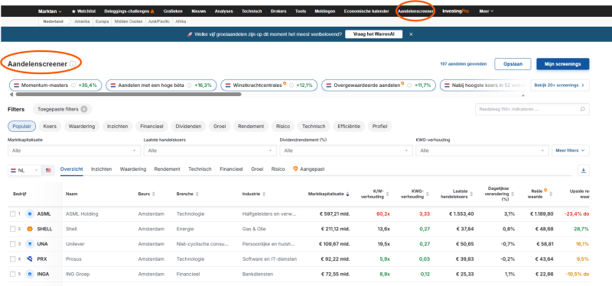
Task: Switch to the US flag market button
Action: 48,170
